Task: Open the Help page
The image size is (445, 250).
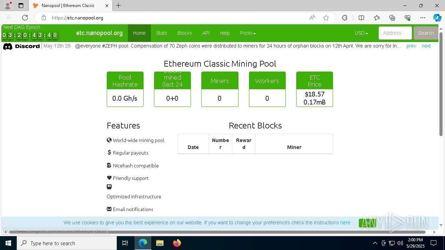Action: [225, 33]
